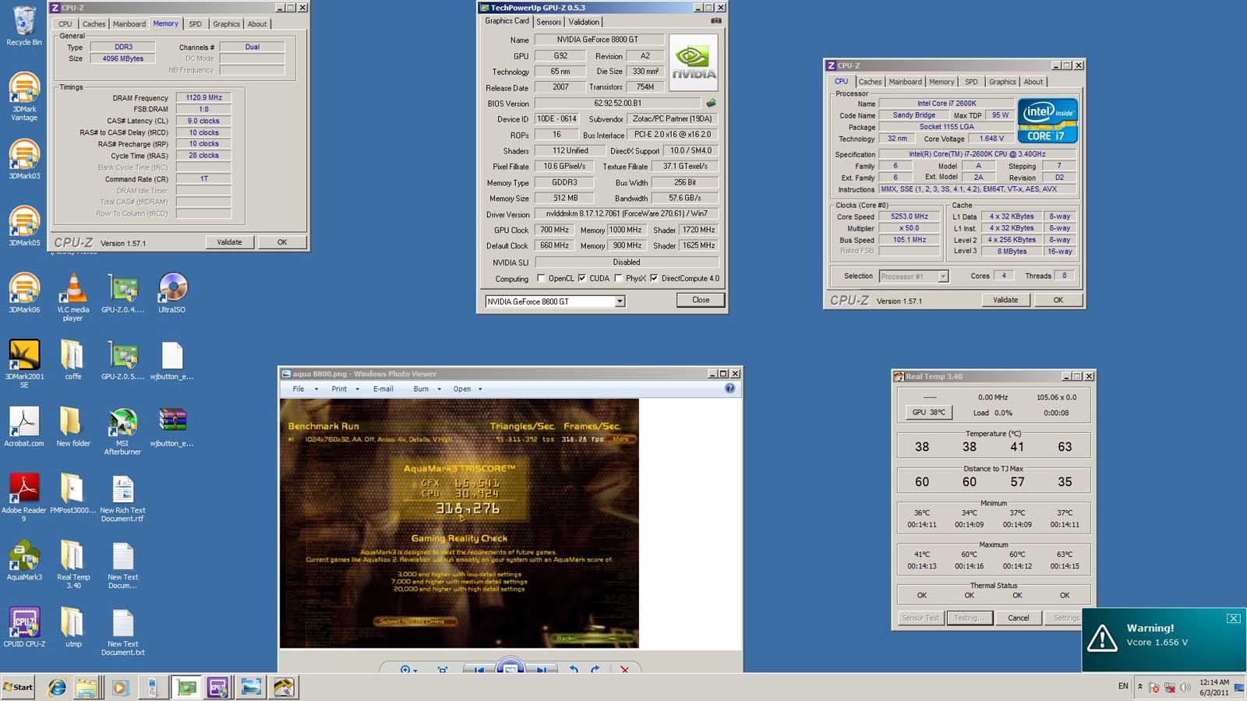Image resolution: width=1247 pixels, height=701 pixels.
Task: Enable the OpenCL checkbox in GPU-Z
Action: pyautogui.click(x=541, y=278)
